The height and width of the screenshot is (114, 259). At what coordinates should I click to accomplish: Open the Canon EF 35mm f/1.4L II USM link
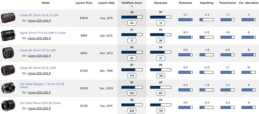[x=39, y=15]
